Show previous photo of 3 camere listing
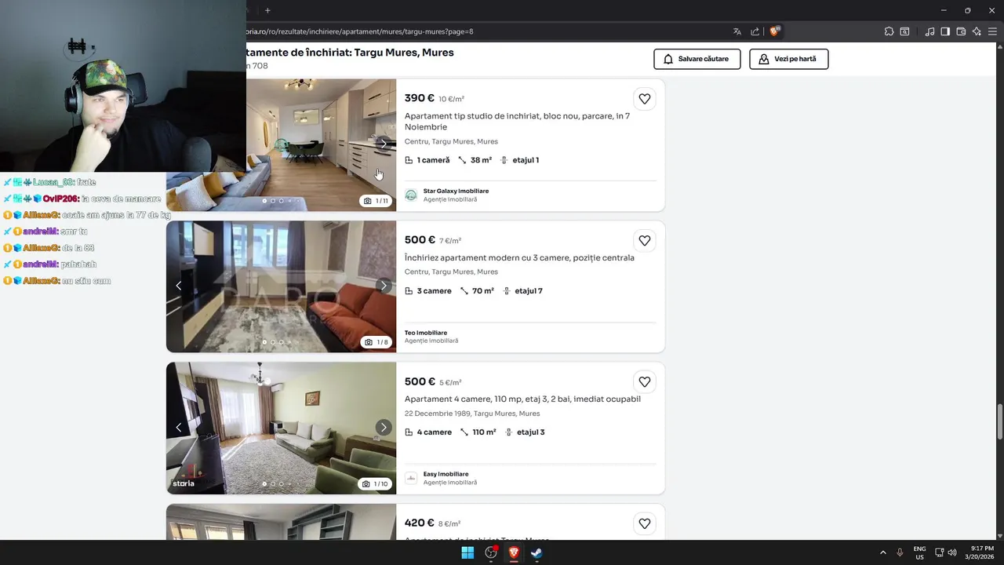 (x=179, y=286)
